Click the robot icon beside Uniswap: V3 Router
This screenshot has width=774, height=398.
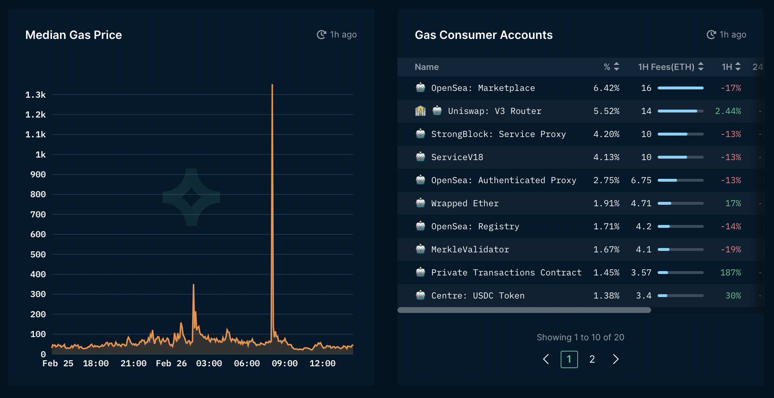click(x=437, y=111)
